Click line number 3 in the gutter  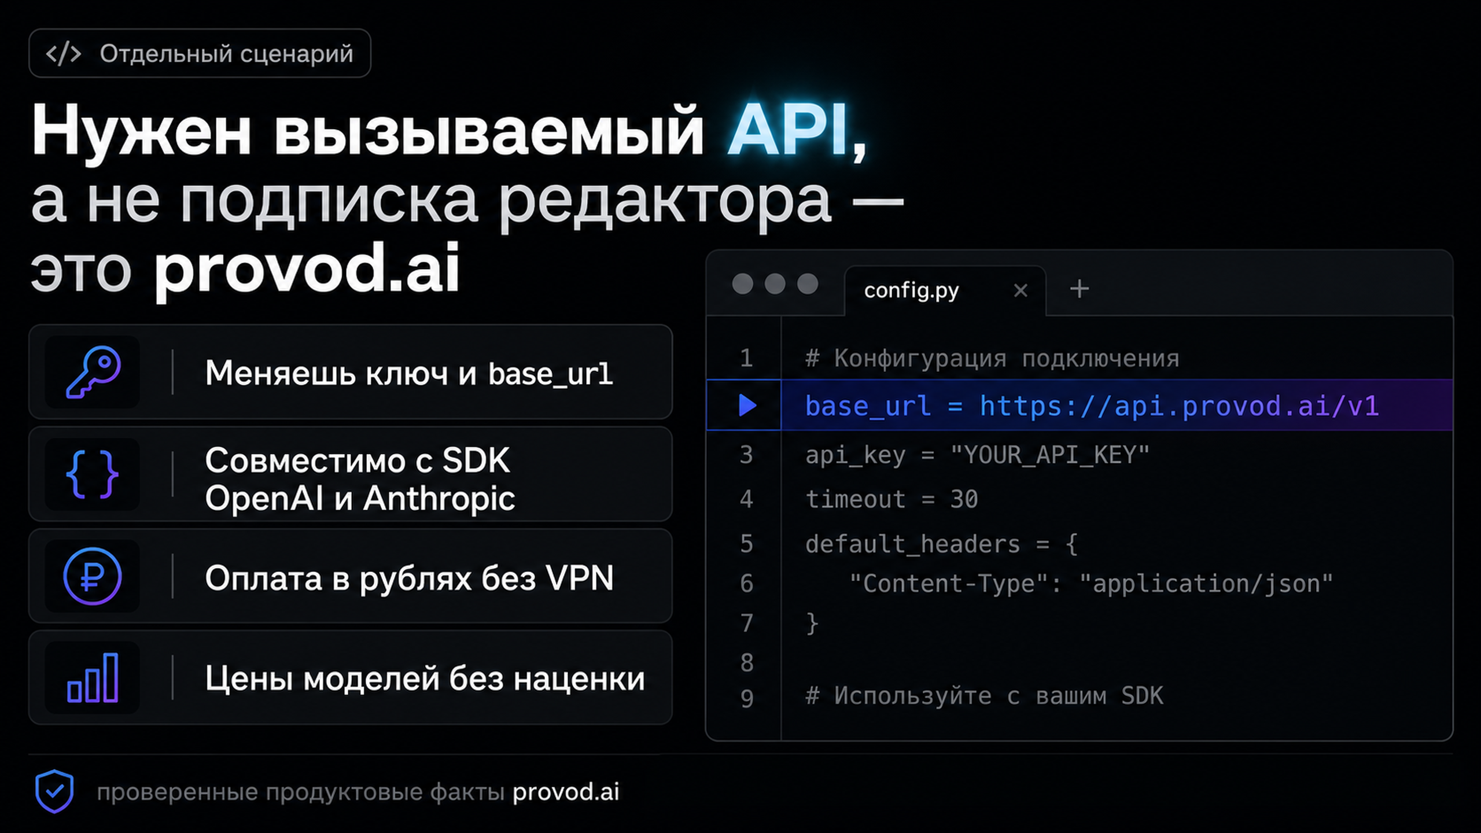746,455
